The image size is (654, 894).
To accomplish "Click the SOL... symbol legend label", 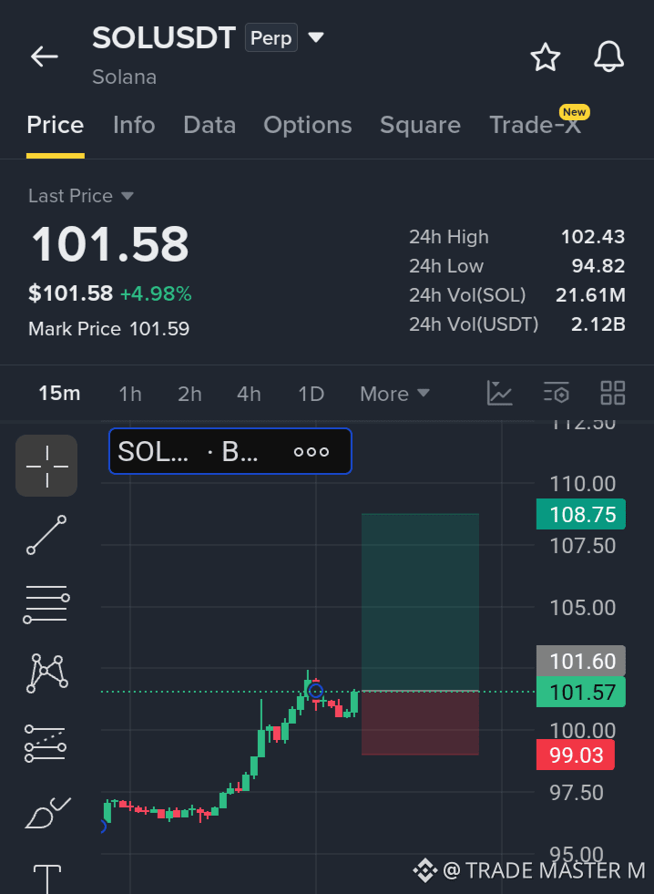I will [x=153, y=452].
